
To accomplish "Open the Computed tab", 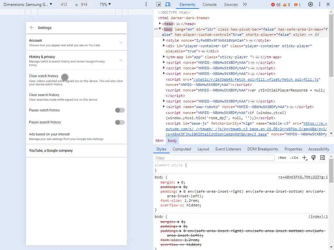I will click(182, 149).
